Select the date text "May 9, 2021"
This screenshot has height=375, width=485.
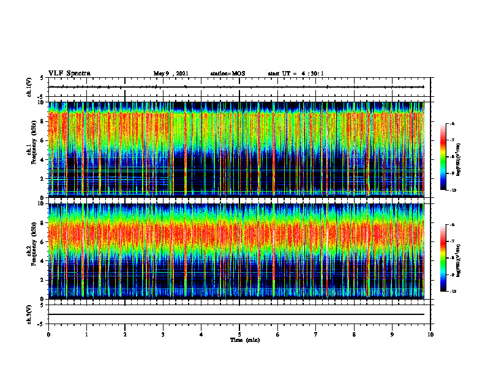point(171,74)
